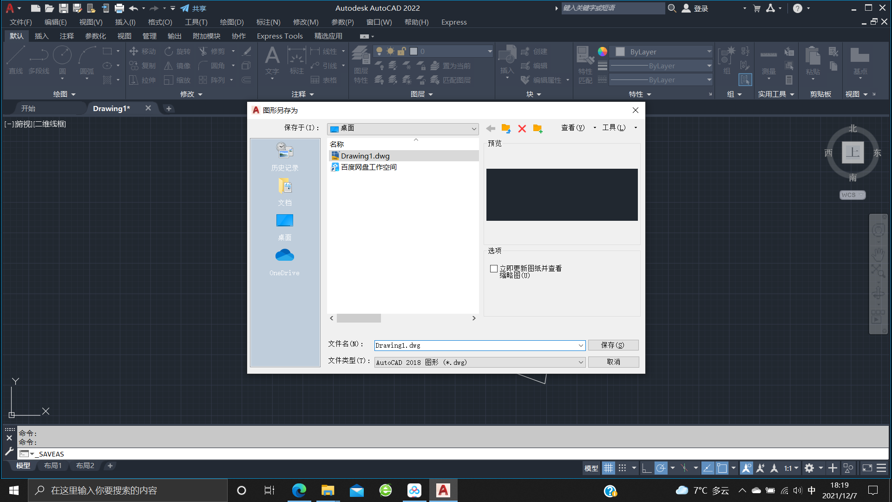Expand the Save in (保存于) location dropdown

pos(473,129)
